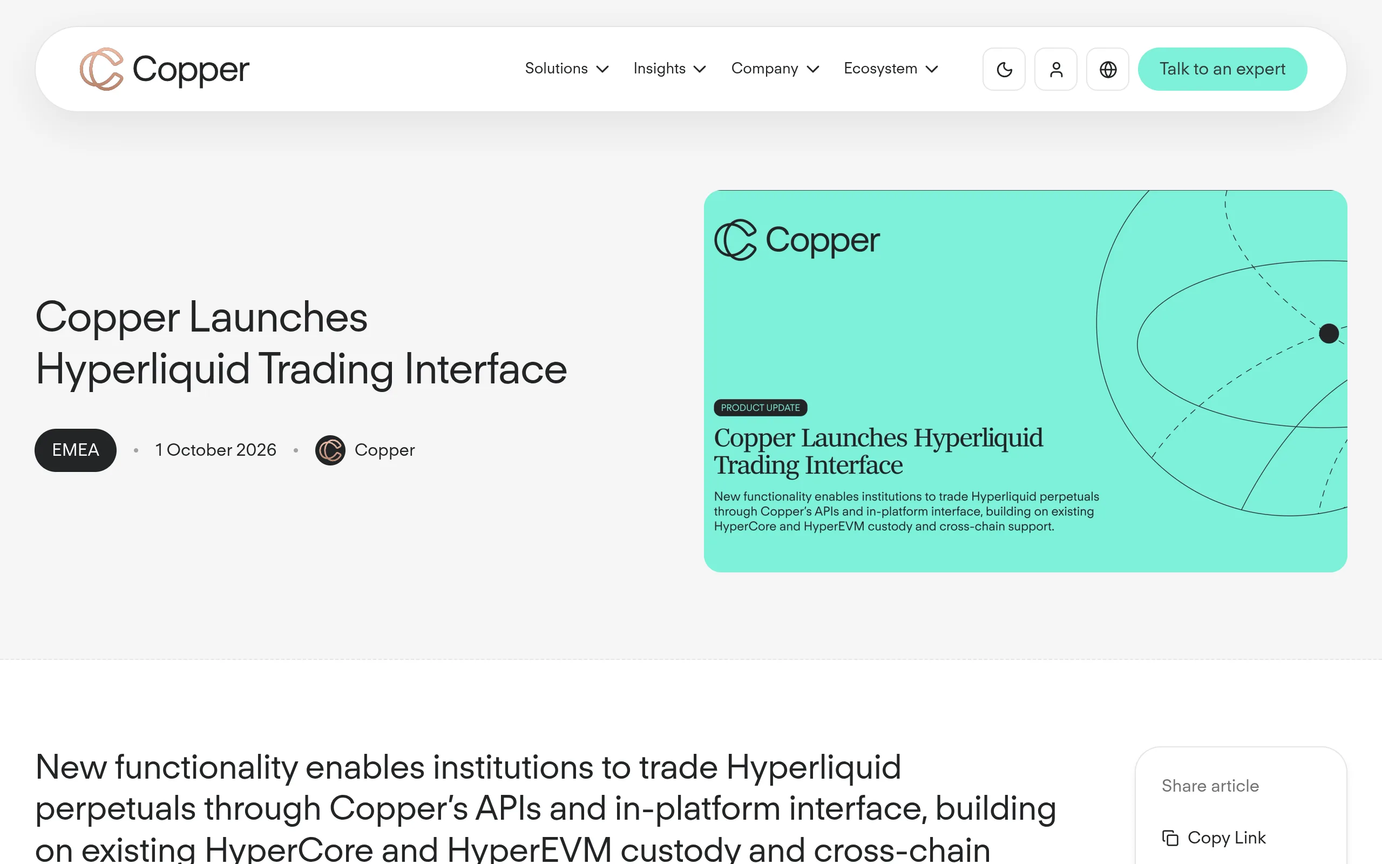Click the article hero image thumbnail
This screenshot has height=864, width=1382.
tap(1025, 381)
